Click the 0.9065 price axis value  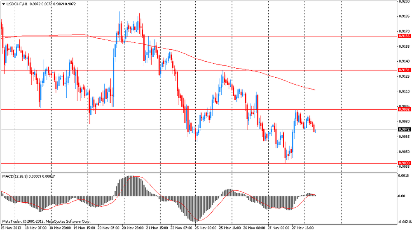coord(405,137)
